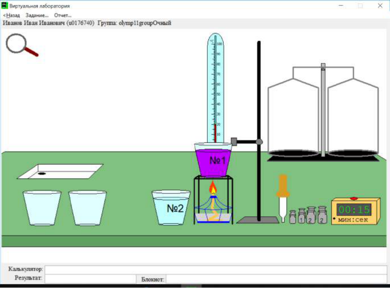Click the burning spirit lamp flame
This screenshot has width=390, height=288.
coord(213,187)
